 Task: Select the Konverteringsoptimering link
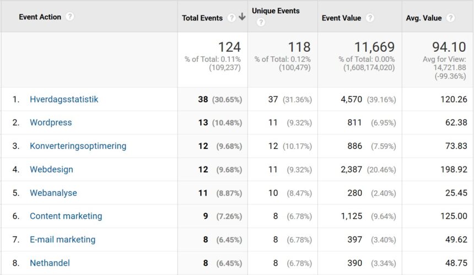(x=78, y=146)
